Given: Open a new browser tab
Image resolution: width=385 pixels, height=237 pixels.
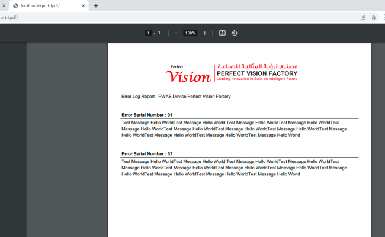Looking at the screenshot, I should click(96, 6).
